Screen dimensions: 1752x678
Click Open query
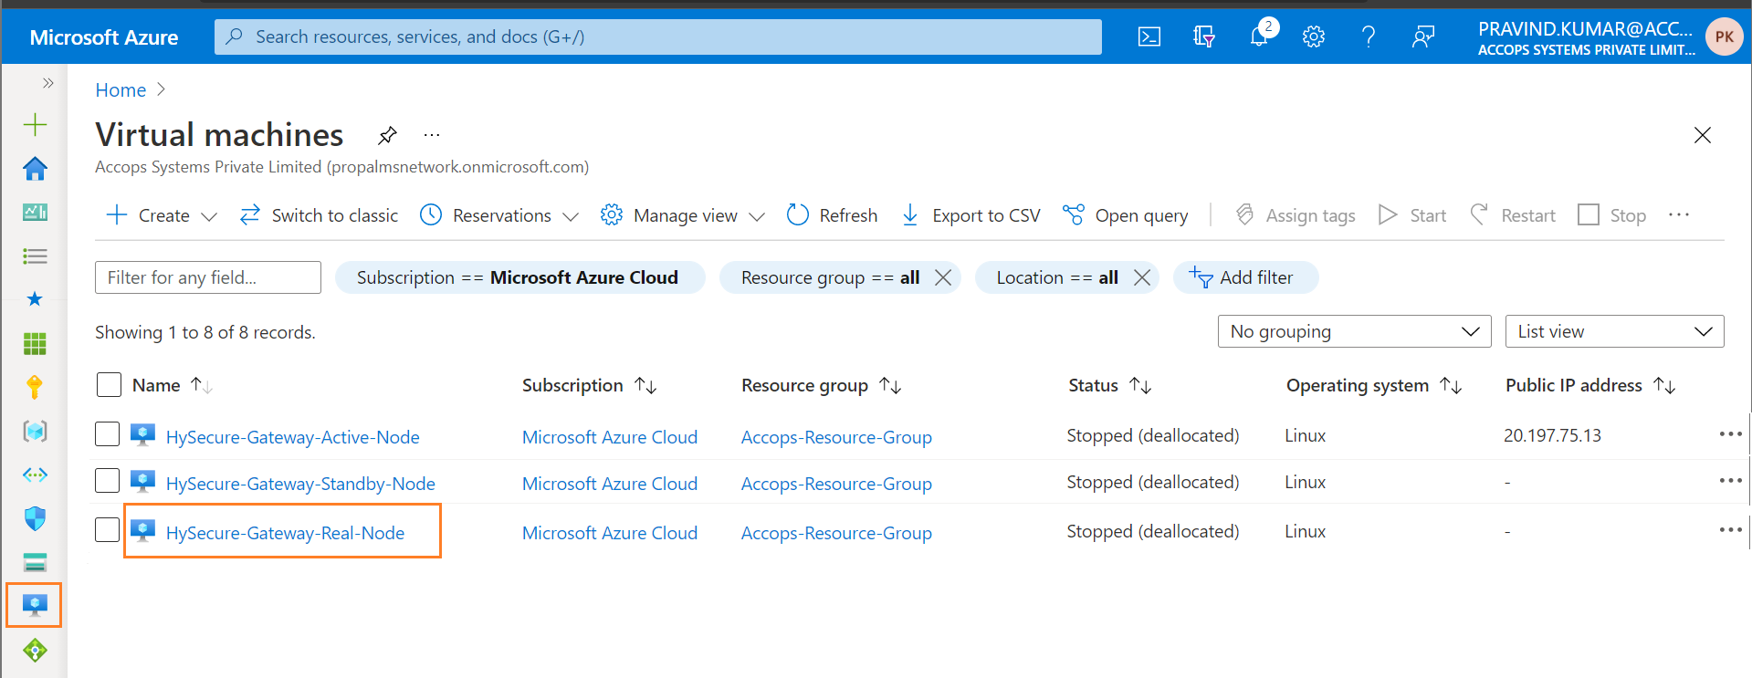pos(1126,215)
